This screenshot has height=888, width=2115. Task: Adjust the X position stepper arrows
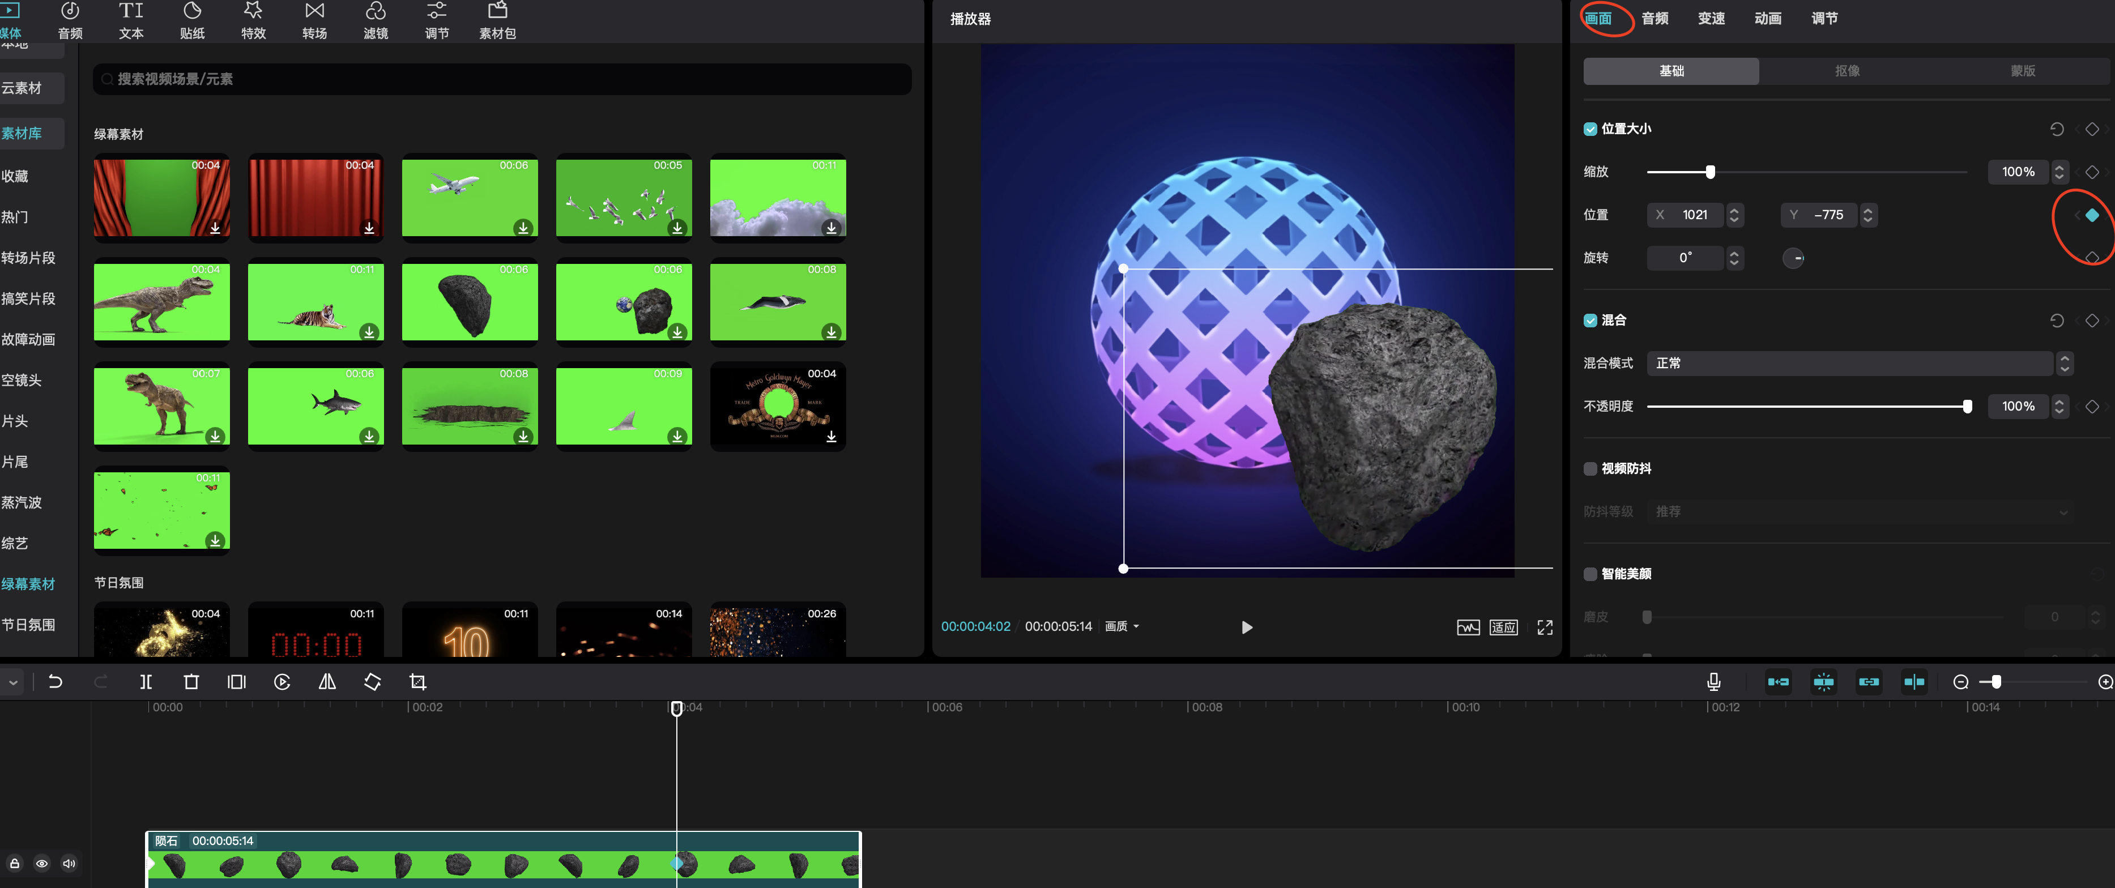tap(1733, 215)
